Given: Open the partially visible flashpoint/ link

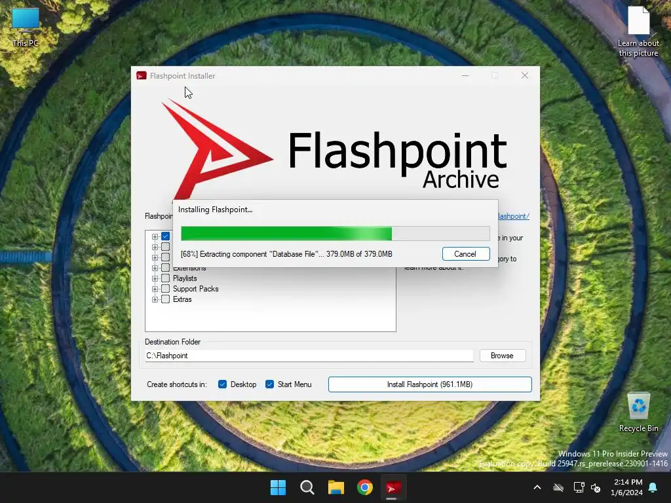Looking at the screenshot, I should pos(514,216).
